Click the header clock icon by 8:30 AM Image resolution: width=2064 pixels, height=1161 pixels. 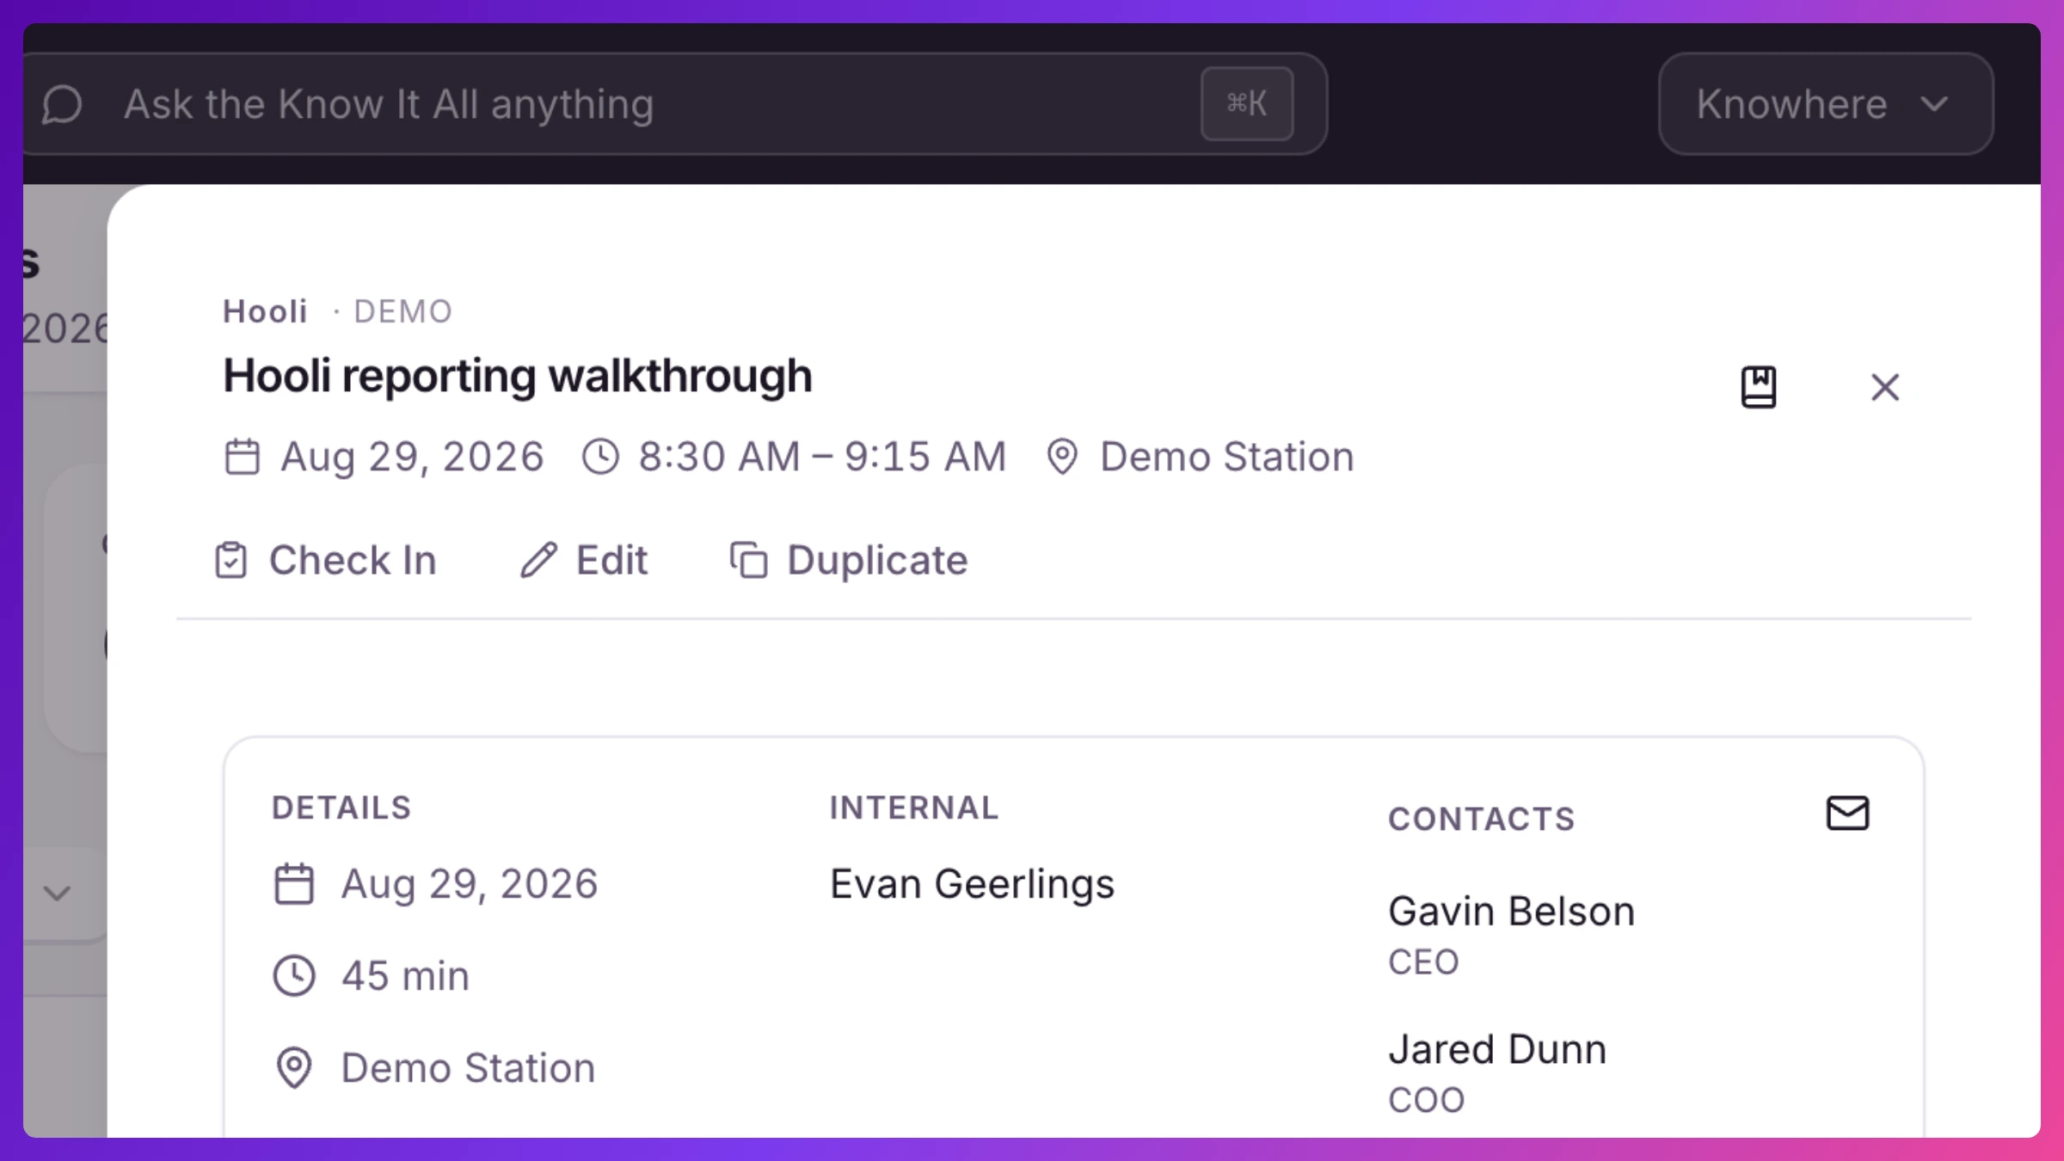[x=600, y=457]
